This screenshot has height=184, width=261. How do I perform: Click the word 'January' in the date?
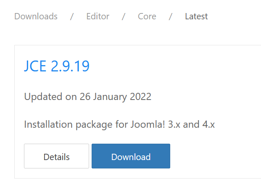coord(110,97)
